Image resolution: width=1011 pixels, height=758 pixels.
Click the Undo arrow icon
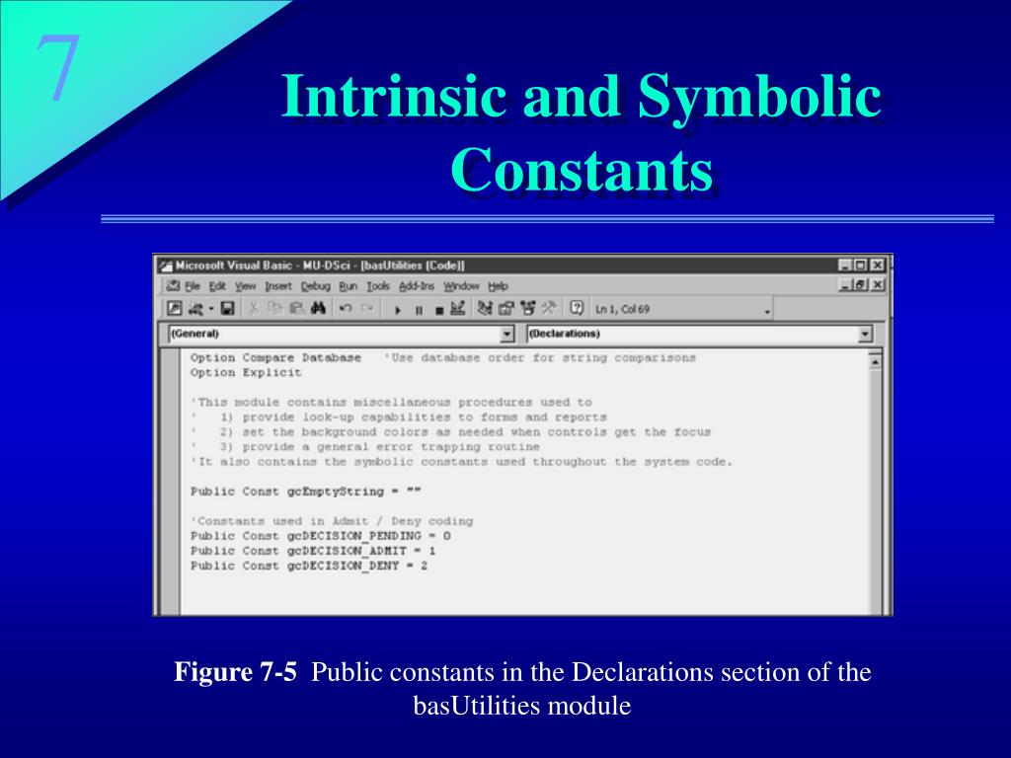(346, 309)
